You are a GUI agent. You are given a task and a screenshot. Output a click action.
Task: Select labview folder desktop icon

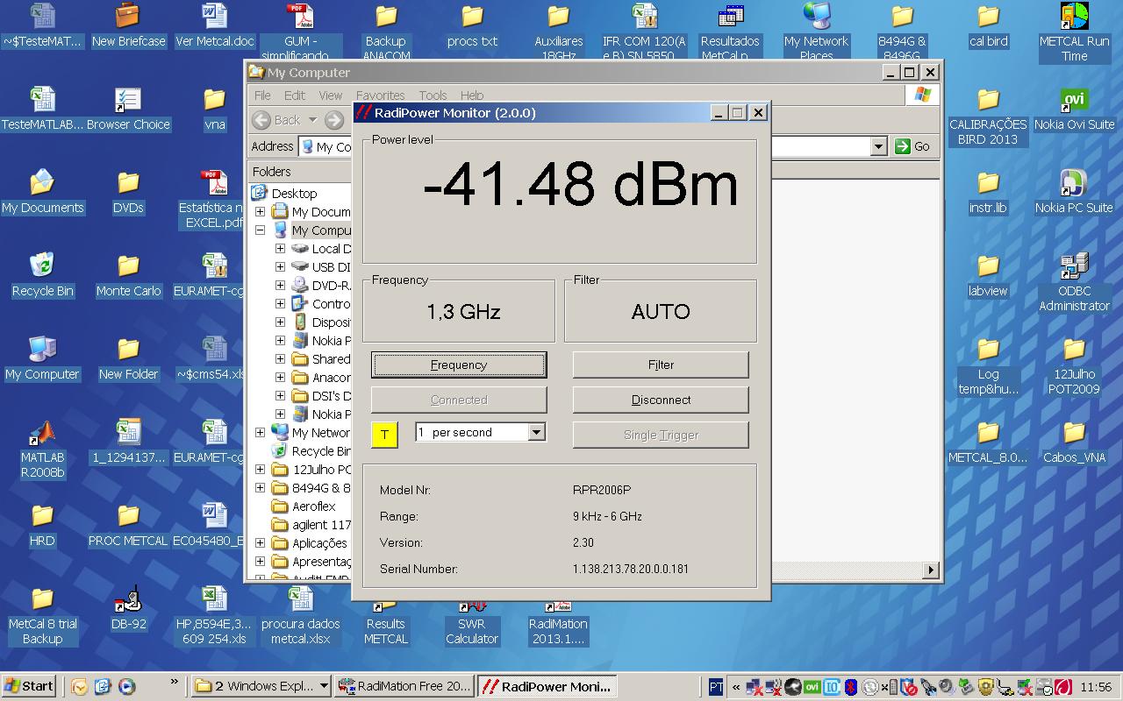[988, 276]
